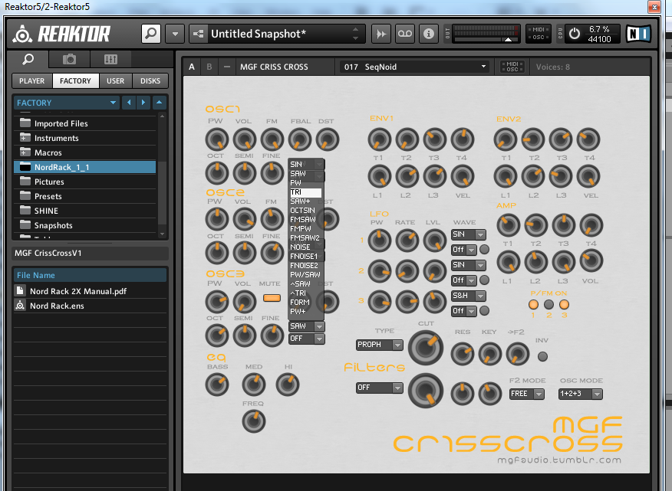This screenshot has height=491, width=672.
Task: Click the snapshot tree icon beside Untitled Snapshot
Action: tap(199, 34)
